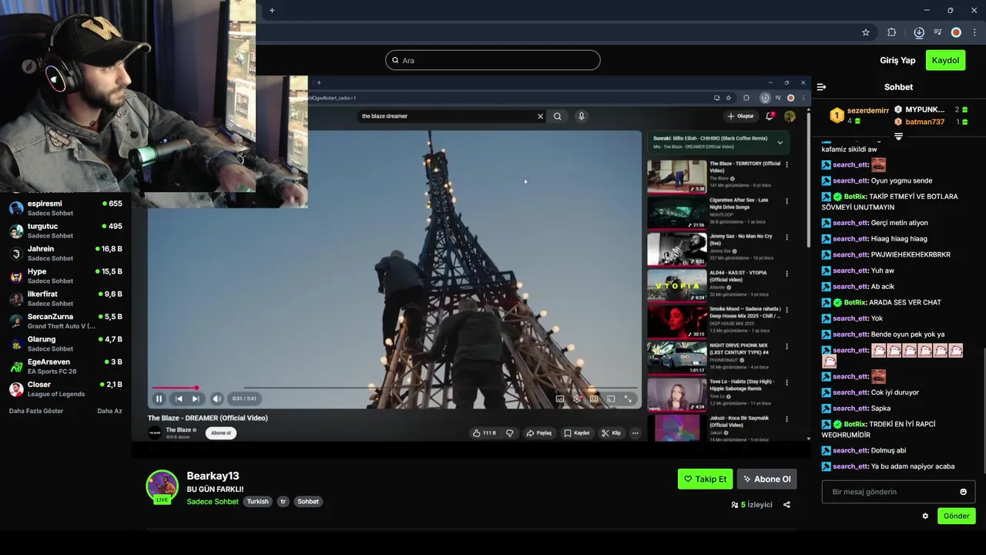The image size is (986, 555).
Task: Click the YouTube voice search microphone
Action: pos(582,116)
